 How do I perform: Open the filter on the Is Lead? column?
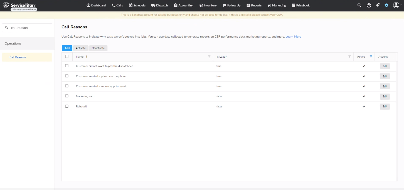pyautogui.click(x=350, y=56)
